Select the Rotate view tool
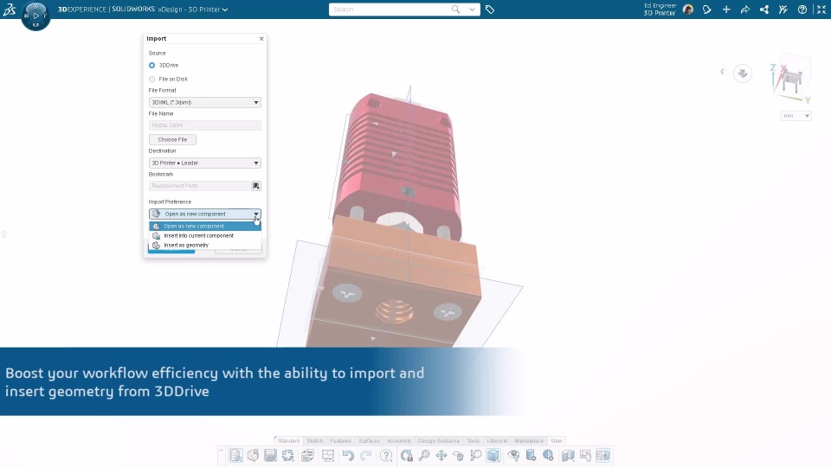831x467 pixels. 459,456
